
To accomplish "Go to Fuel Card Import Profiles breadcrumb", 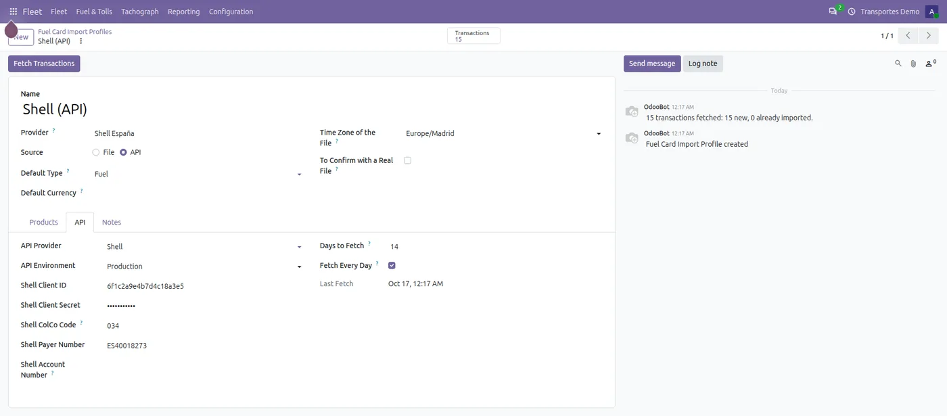I will coord(74,32).
